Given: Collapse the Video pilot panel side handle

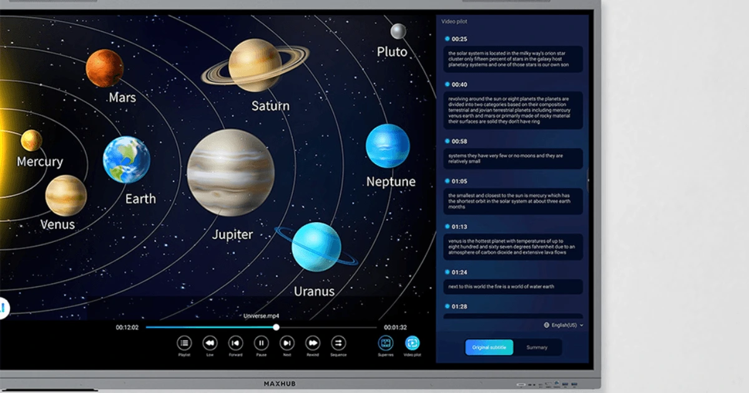Looking at the screenshot, I should pos(587,181).
